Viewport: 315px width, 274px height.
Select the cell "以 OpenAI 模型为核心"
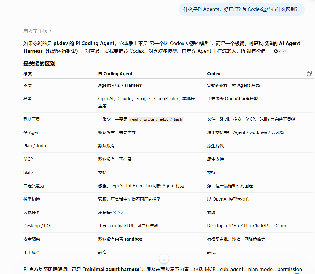tap(228, 199)
